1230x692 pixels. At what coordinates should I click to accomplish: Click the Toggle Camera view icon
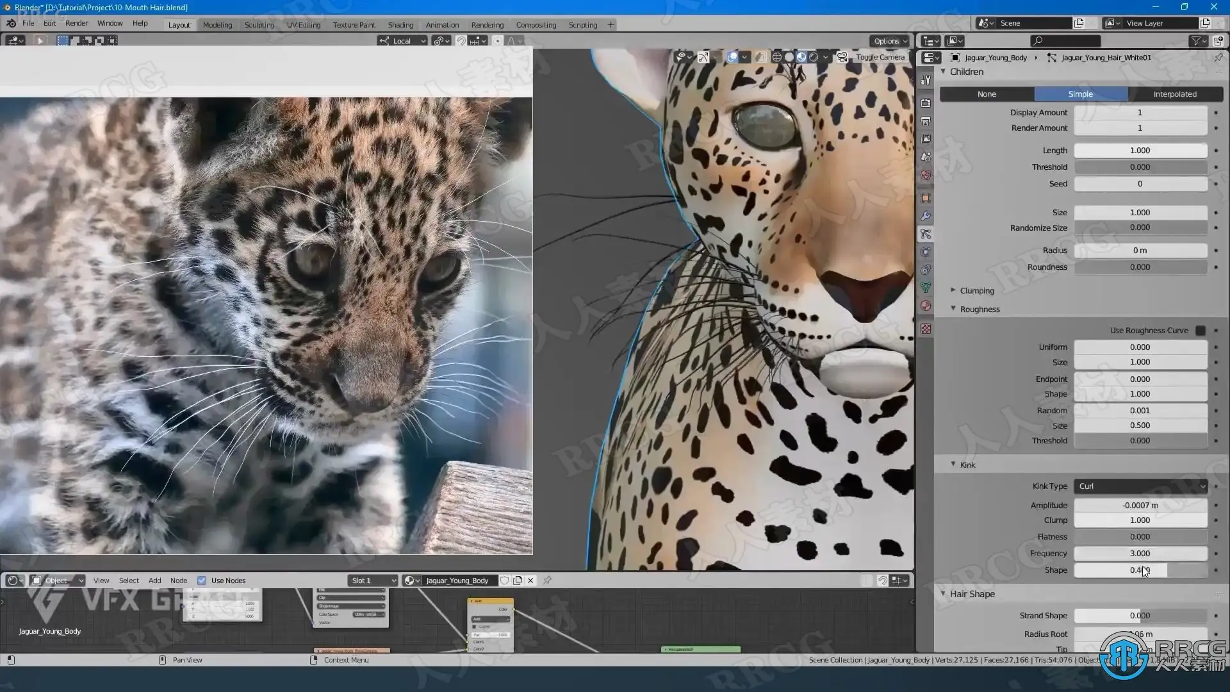click(x=842, y=57)
